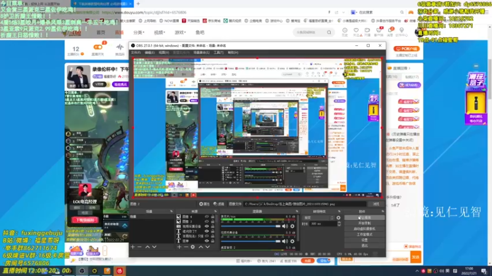Image resolution: width=492 pixels, height=276 pixels.
Task: Toggle visibility of fourth text source row
Action: 207,231
